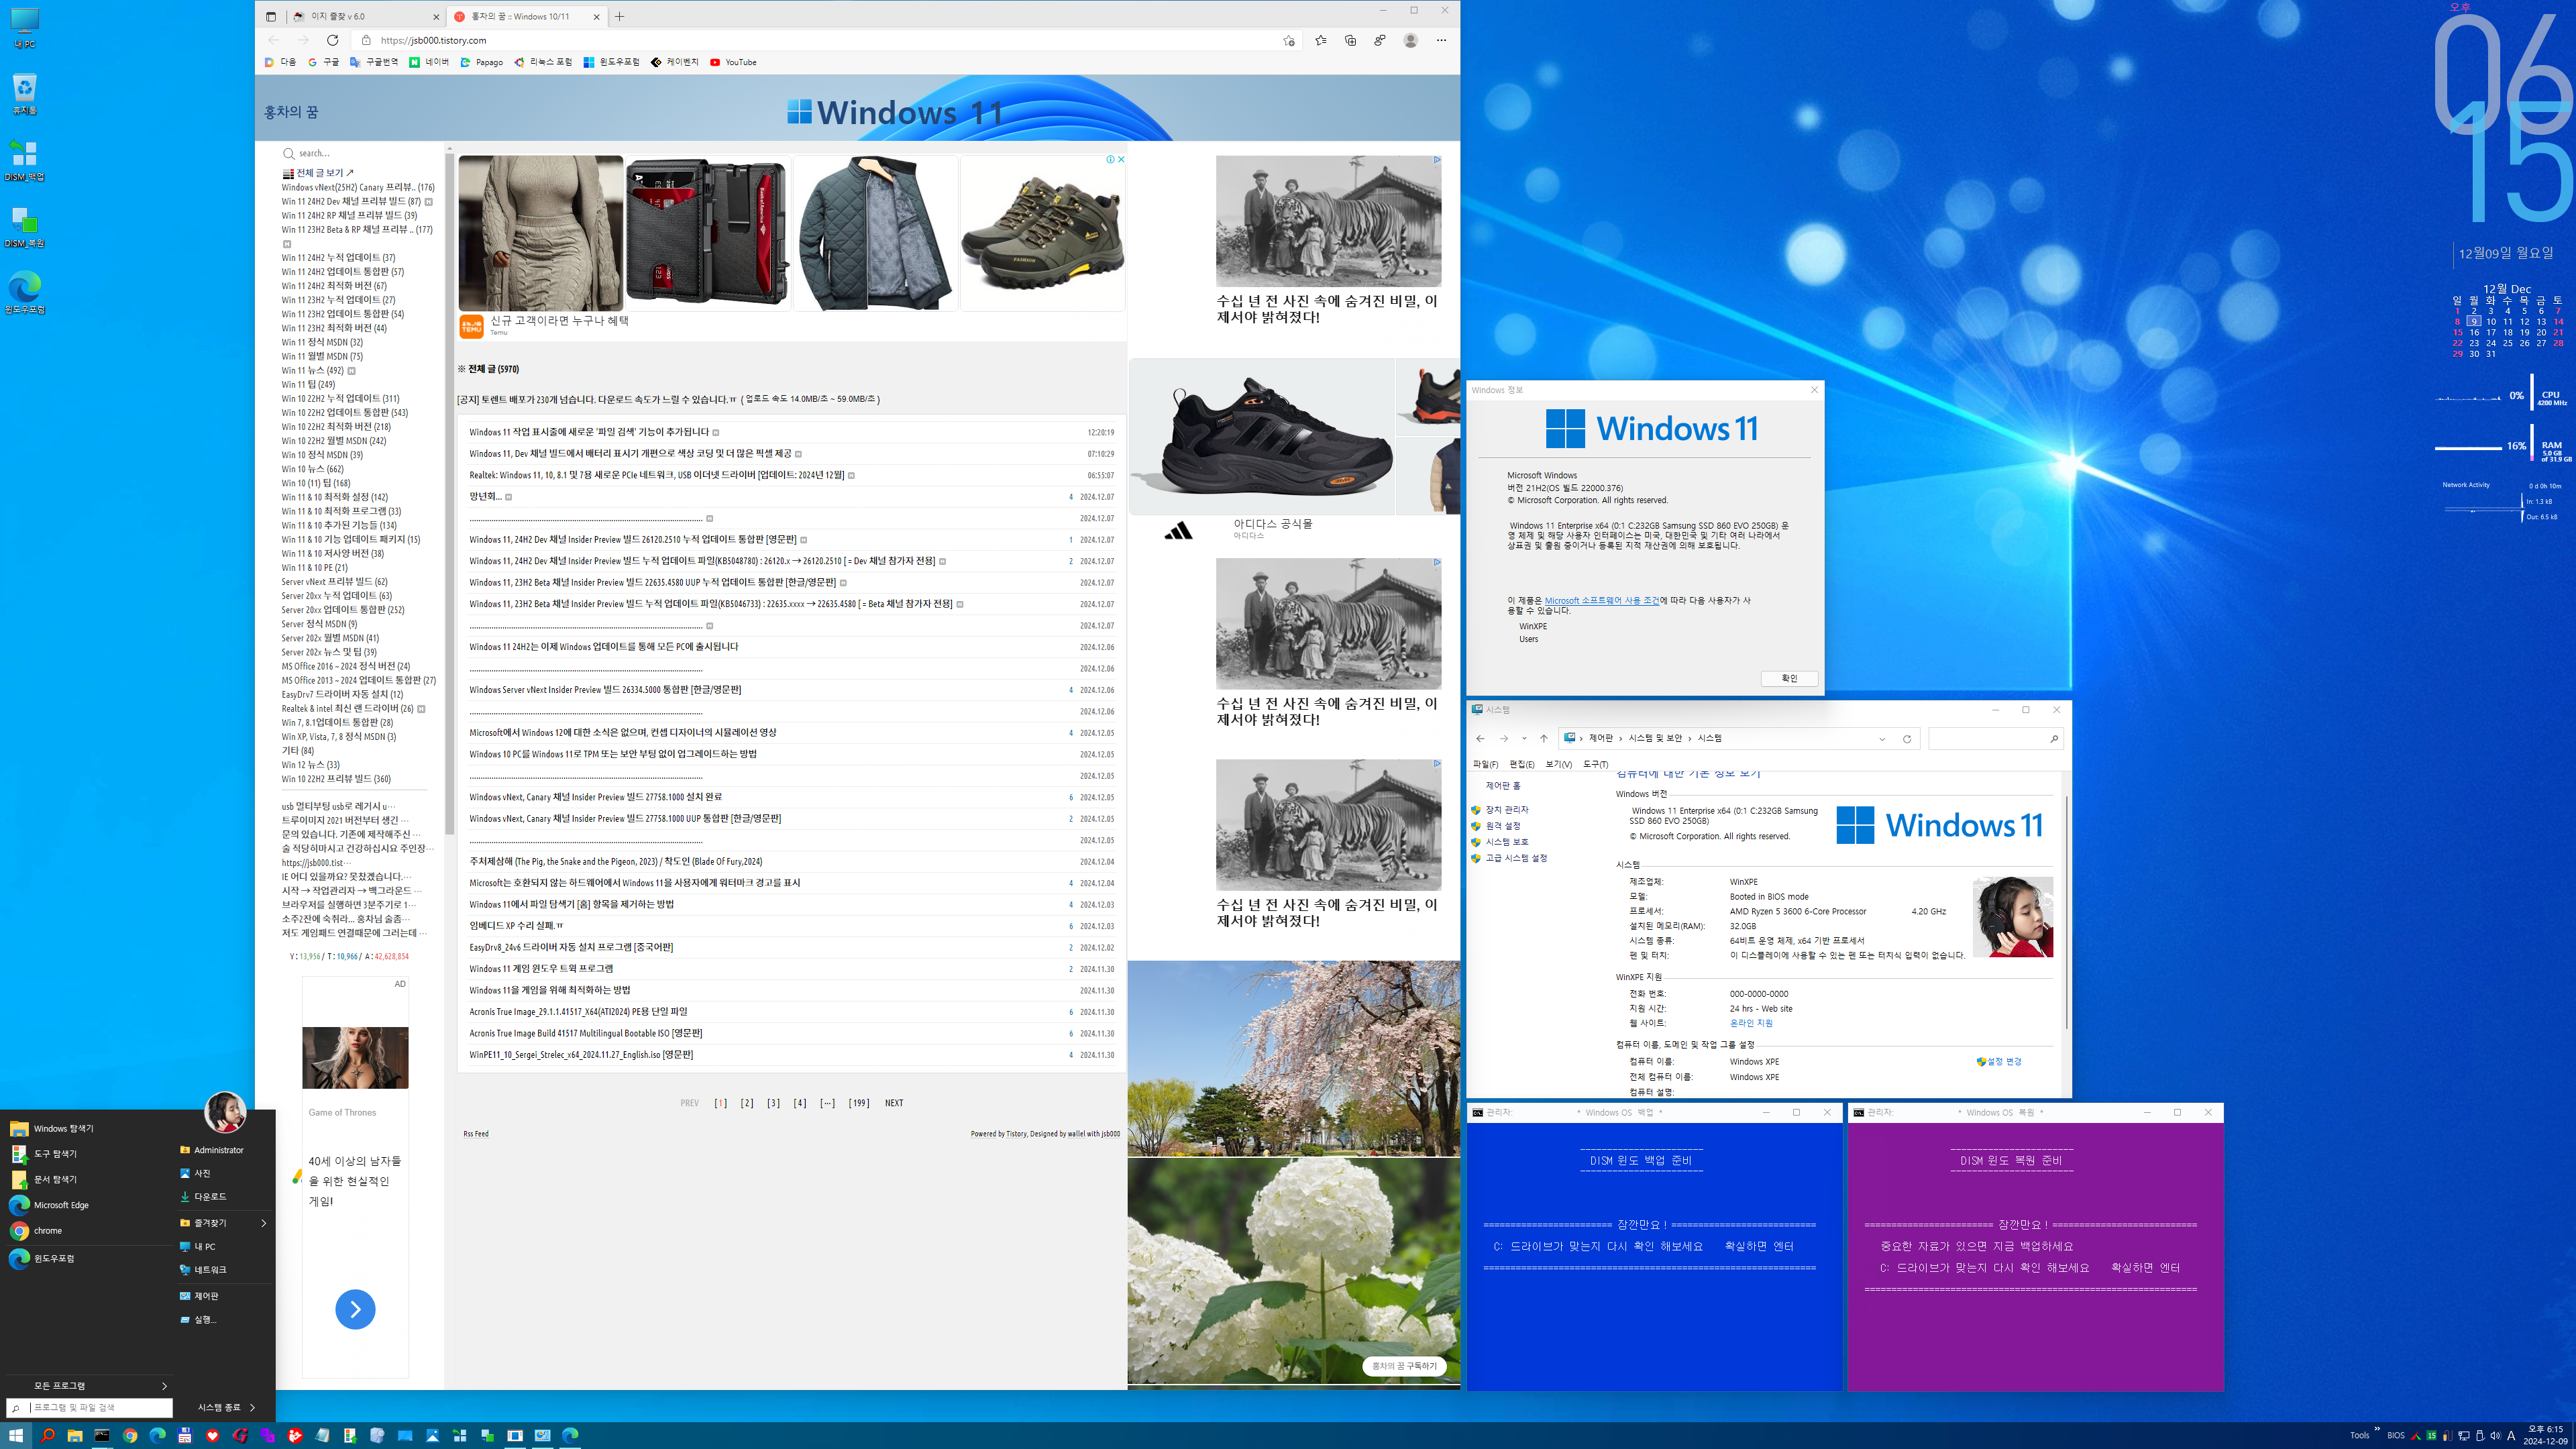Image resolution: width=2576 pixels, height=1449 pixels.
Task: Open the YouTube bookmark in favorites bar
Action: click(x=733, y=62)
